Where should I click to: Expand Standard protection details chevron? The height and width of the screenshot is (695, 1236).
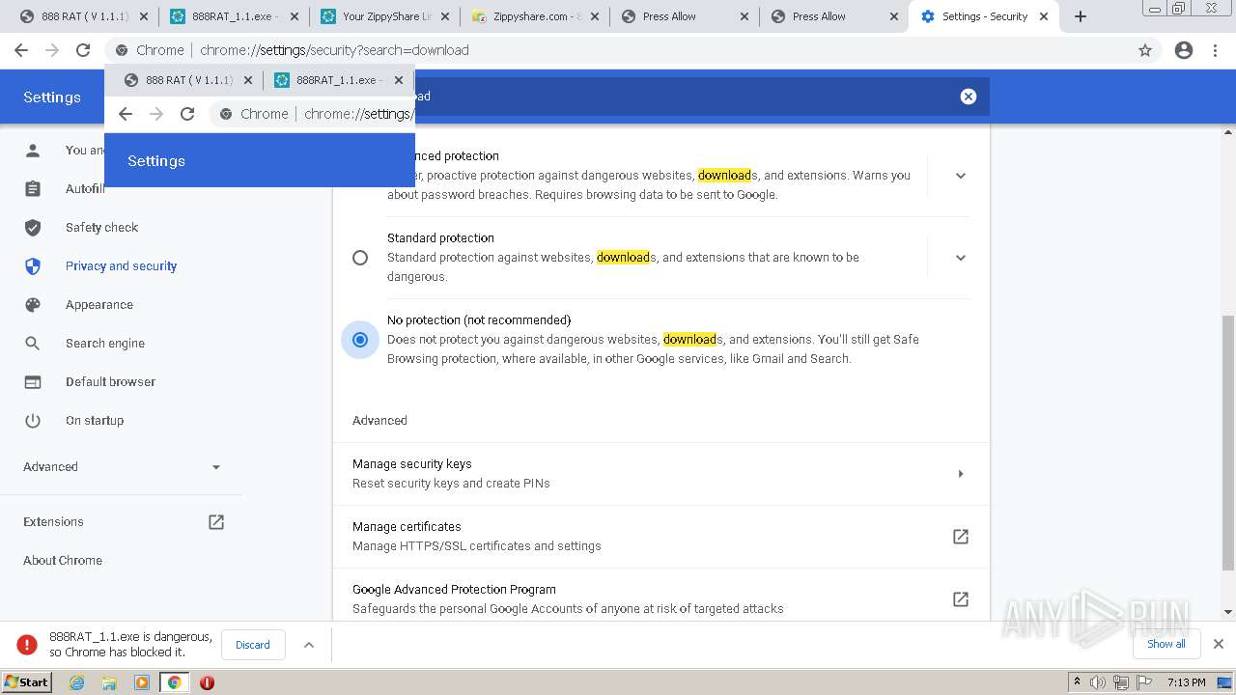(961, 258)
